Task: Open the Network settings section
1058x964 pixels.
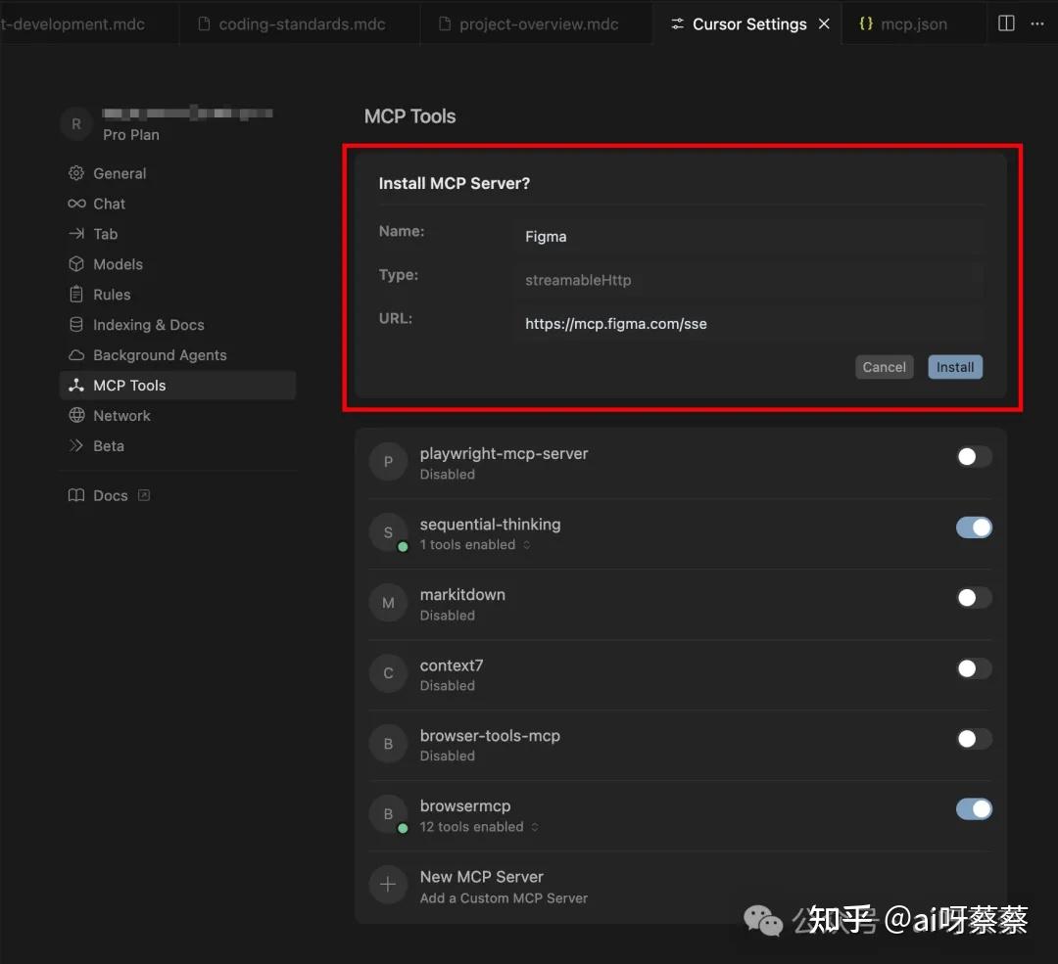Action: (x=121, y=415)
